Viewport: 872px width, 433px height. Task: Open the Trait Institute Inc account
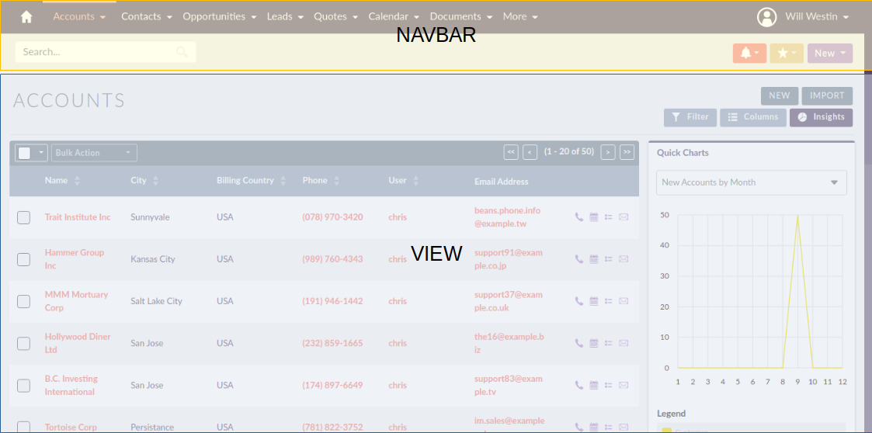[x=78, y=216]
